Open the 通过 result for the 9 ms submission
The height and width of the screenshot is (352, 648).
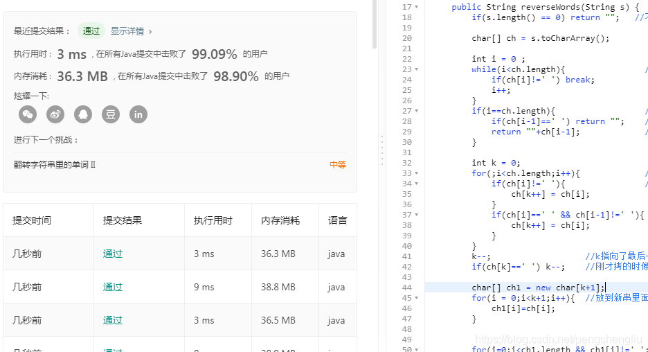(112, 287)
